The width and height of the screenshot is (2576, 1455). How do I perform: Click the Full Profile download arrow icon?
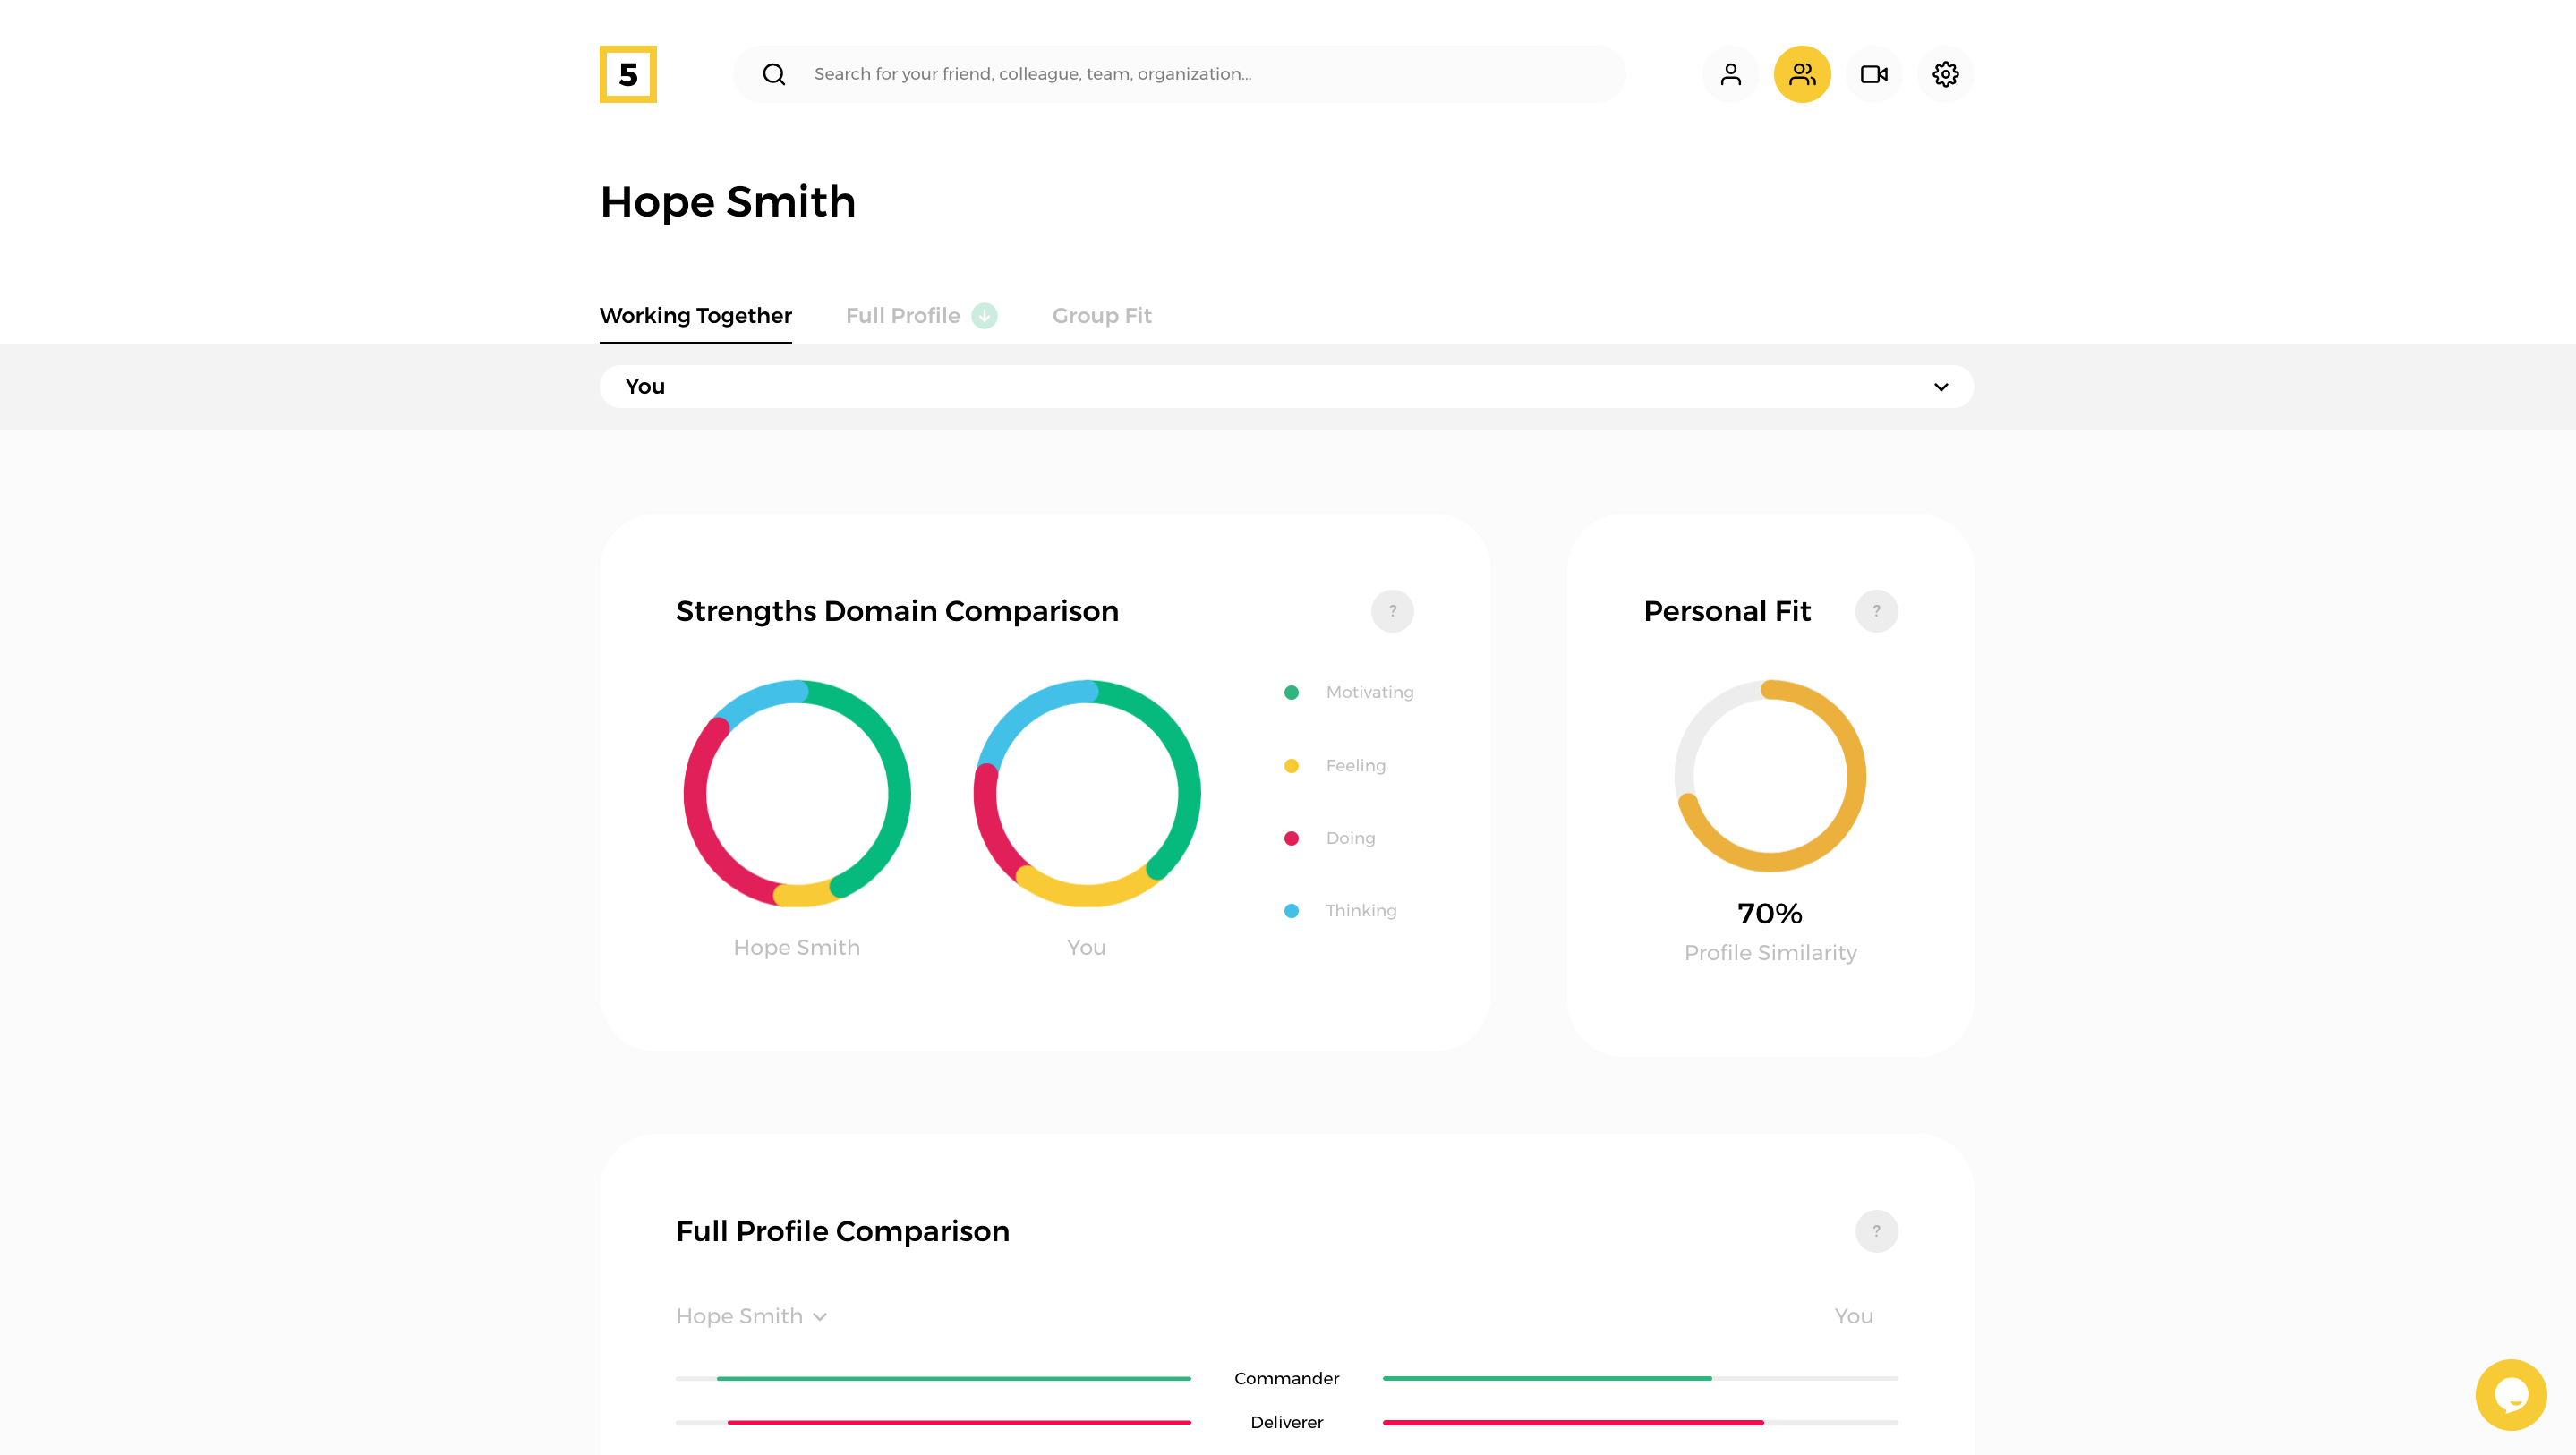coord(984,316)
